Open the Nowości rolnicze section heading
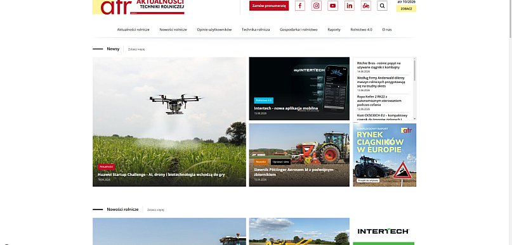 (x=122, y=210)
